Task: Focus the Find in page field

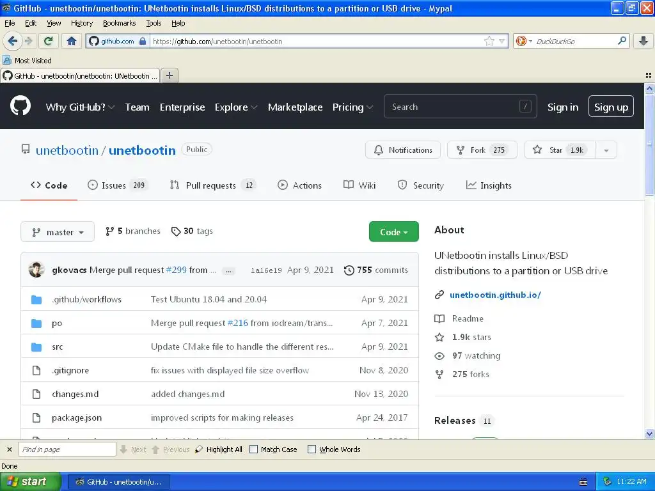Action: tap(67, 449)
